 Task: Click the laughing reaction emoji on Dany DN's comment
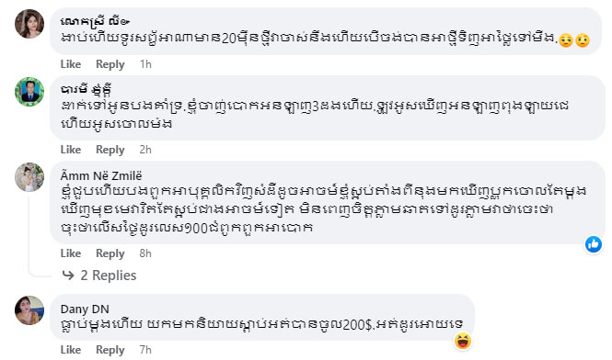coord(463,341)
